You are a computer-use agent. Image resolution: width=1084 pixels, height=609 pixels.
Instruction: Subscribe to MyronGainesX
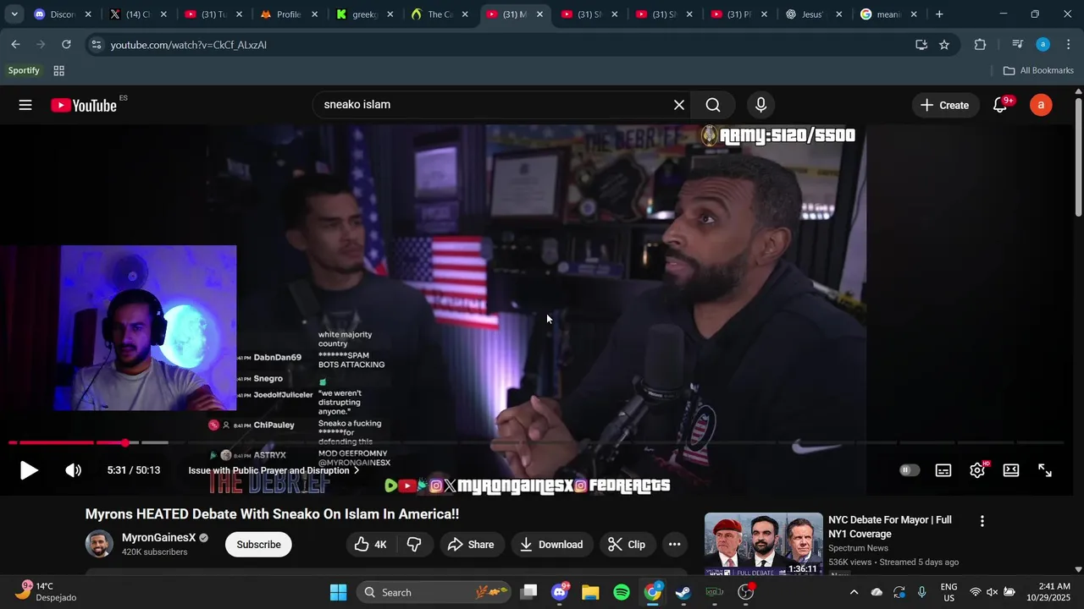(258, 545)
